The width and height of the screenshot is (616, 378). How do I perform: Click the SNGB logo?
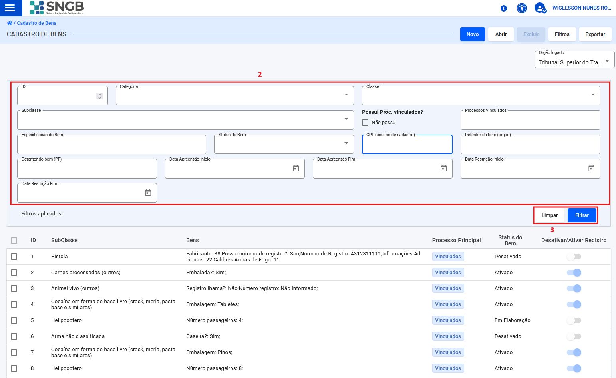57,8
